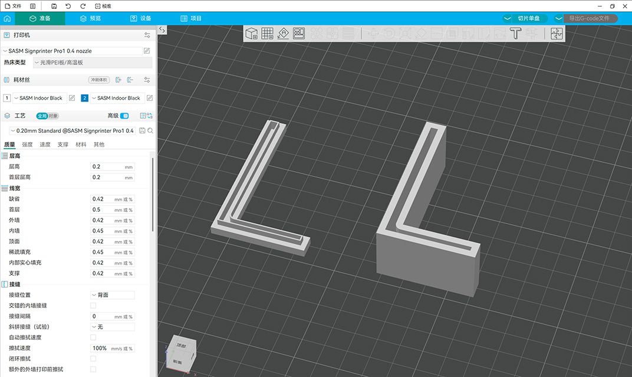Click the 冲刷体积 flushing volumes button
Viewport: 632px width, 377px height.
point(98,80)
